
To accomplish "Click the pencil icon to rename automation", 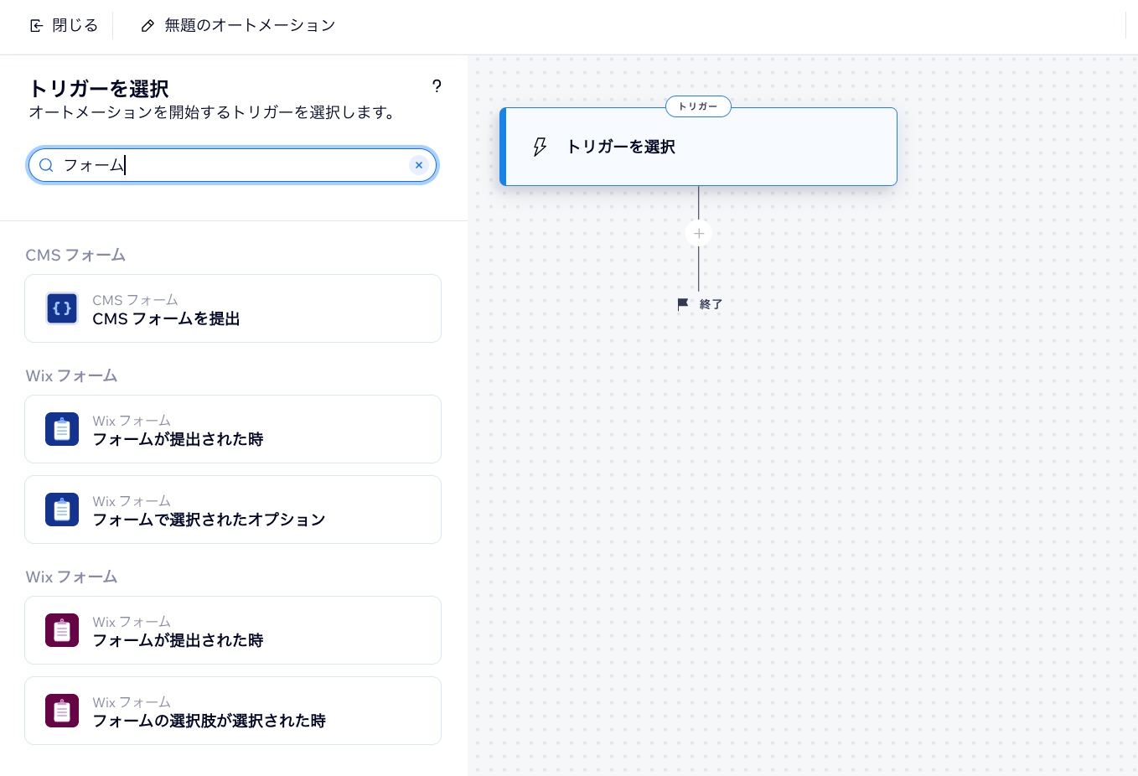I will 147,26.
